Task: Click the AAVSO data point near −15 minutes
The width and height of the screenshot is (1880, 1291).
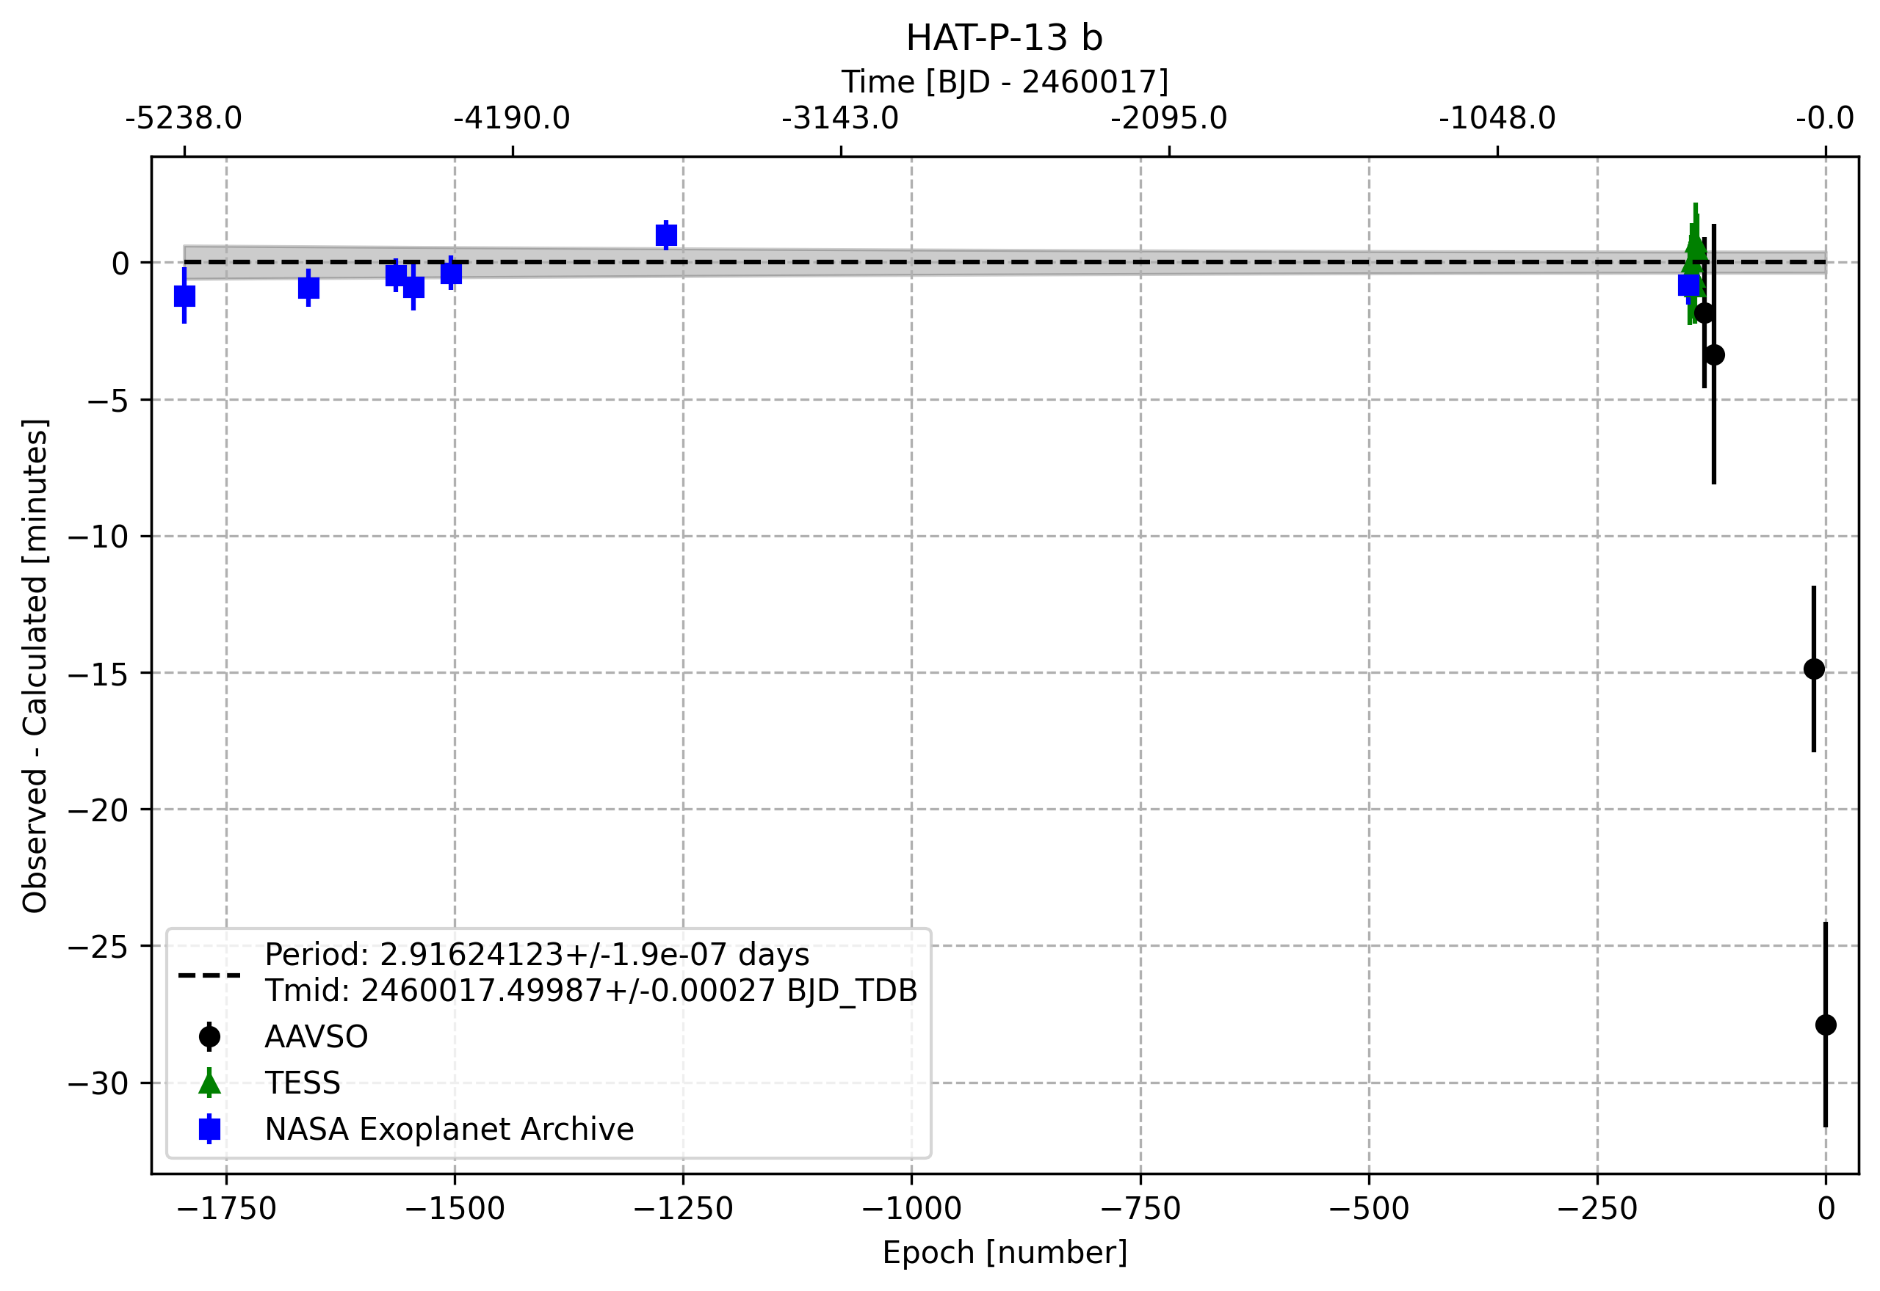Action: pyautogui.click(x=1814, y=669)
